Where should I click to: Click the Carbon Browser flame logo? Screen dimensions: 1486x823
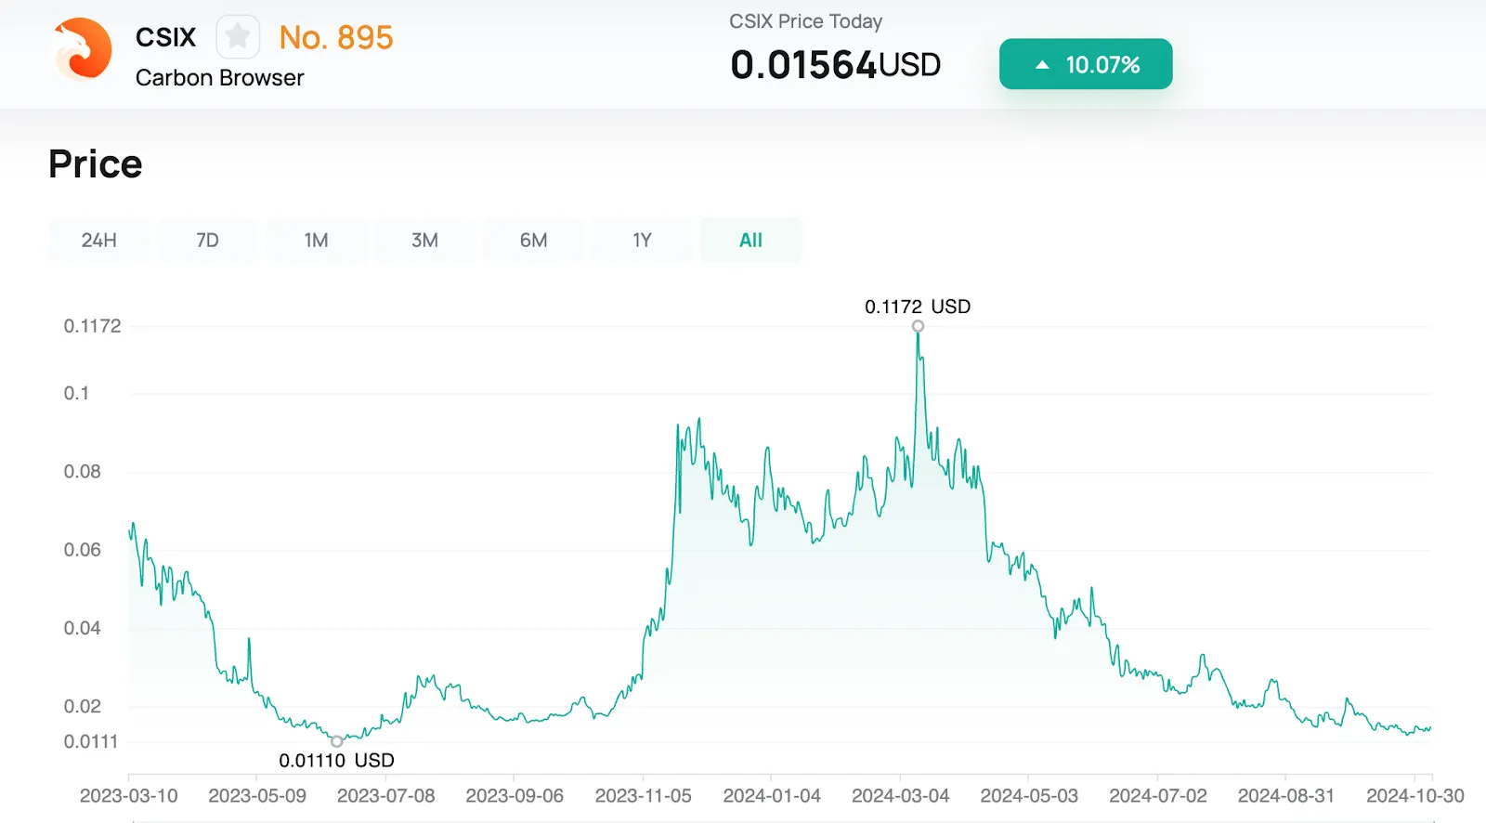pos(82,49)
